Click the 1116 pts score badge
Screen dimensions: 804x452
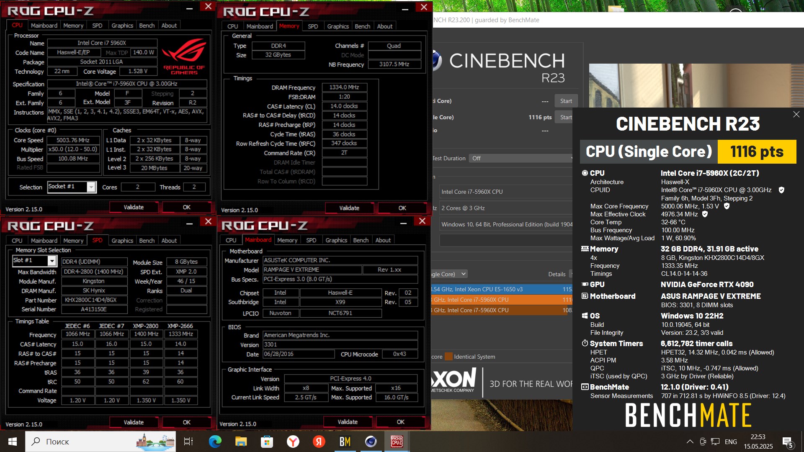click(757, 152)
